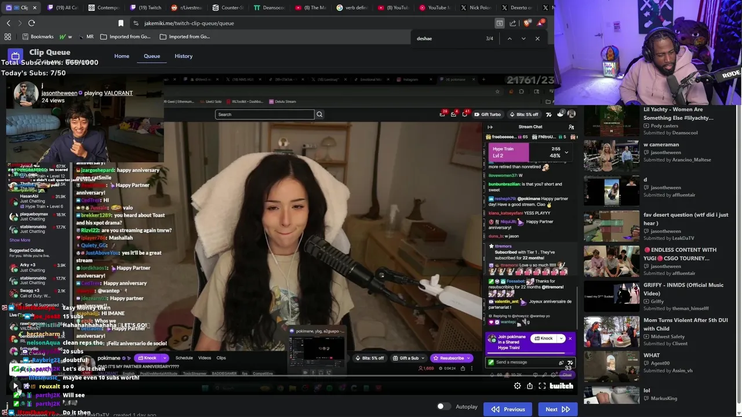Click the Next clip button
The height and width of the screenshot is (417, 742).
(x=558, y=409)
